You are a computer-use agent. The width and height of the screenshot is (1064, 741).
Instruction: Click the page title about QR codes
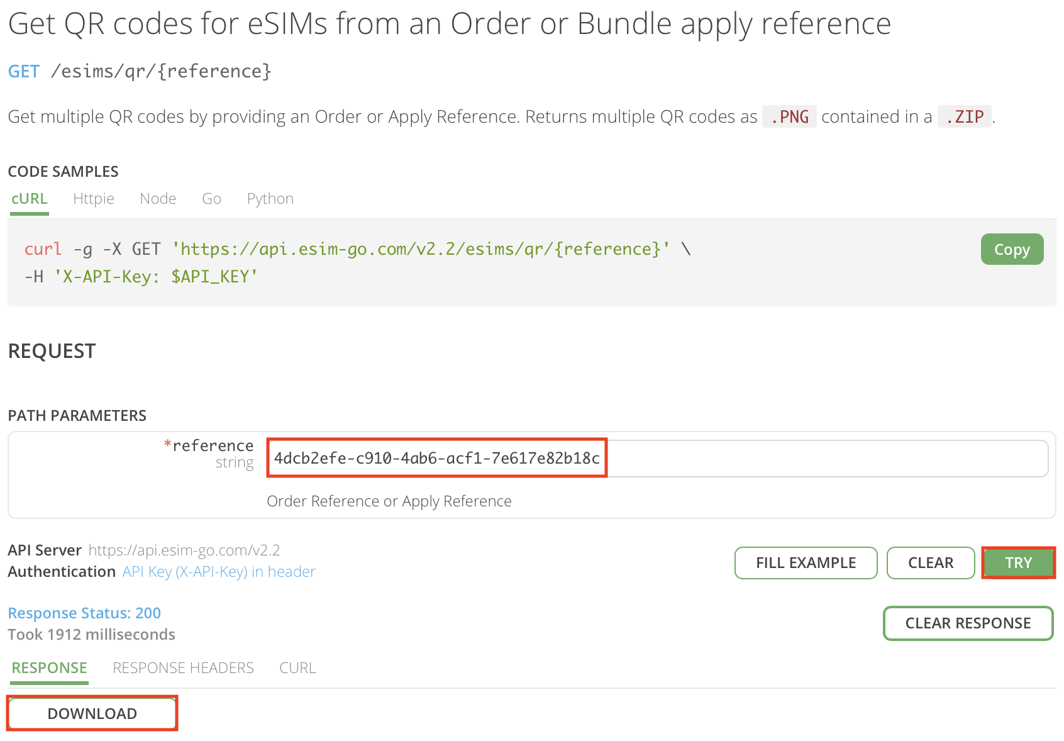[x=450, y=25]
